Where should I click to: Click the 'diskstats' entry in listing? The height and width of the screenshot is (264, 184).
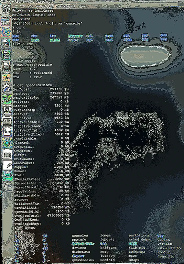point(81,252)
